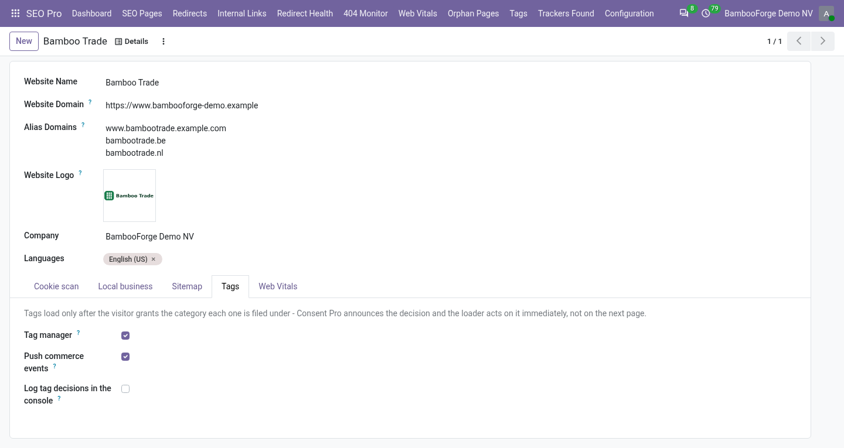Open the Dashboard menu
The width and height of the screenshot is (844, 448).
pyautogui.click(x=91, y=13)
